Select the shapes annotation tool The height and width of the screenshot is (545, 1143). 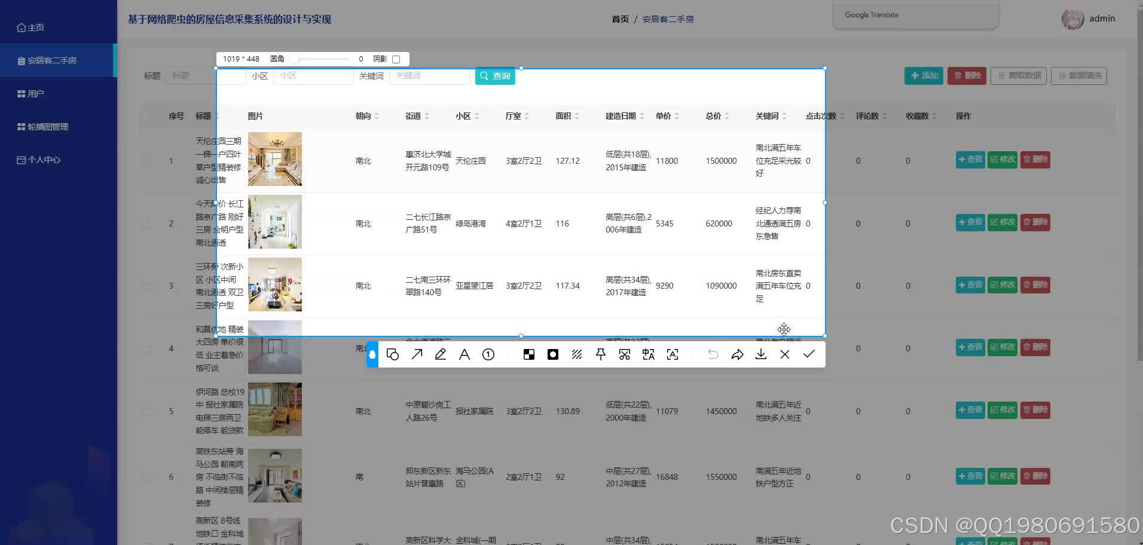(393, 354)
